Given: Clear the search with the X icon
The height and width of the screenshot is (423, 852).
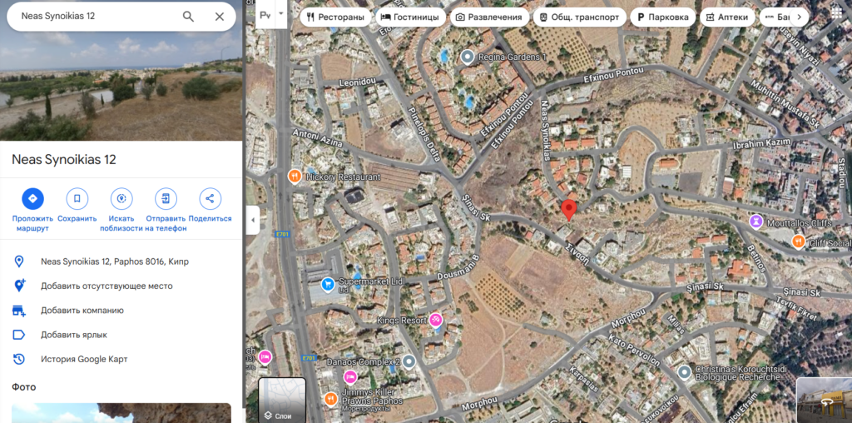Looking at the screenshot, I should coord(220,17).
